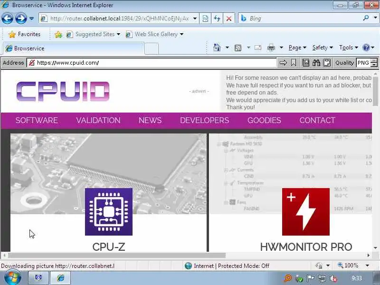This screenshot has height=285, width=380.
Task: Click the Home icon in command bar
Action: 217,47
